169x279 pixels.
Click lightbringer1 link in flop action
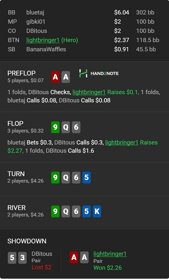[122, 143]
